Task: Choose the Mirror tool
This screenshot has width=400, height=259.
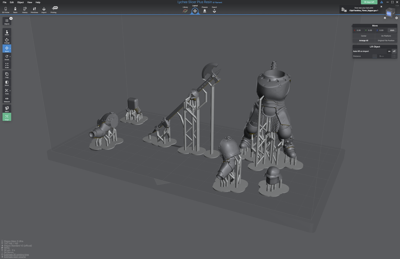Action: [x=7, y=83]
